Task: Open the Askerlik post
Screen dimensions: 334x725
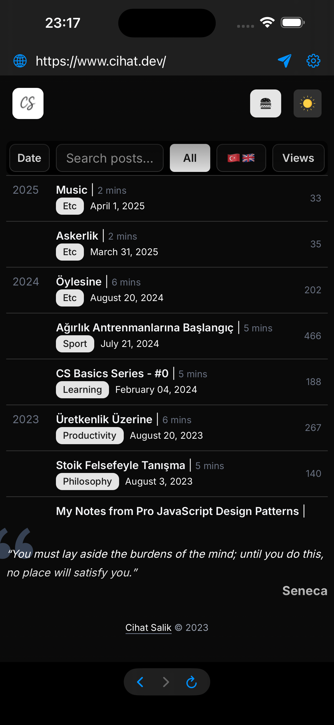Action: [x=77, y=236]
